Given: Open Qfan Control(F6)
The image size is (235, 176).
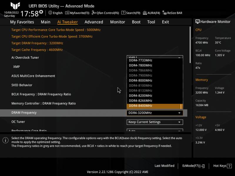Looking at the screenshot, I should 105,13.
